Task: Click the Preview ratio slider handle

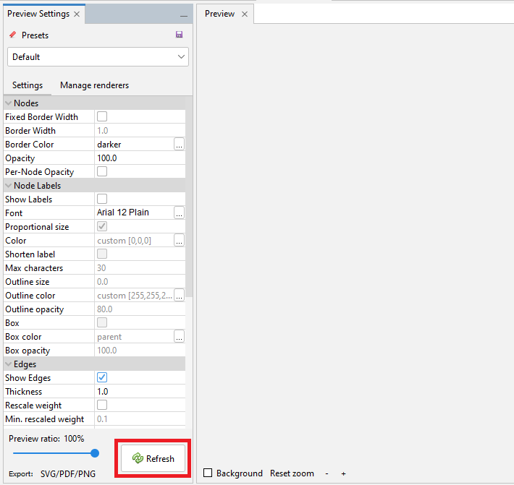Action: pyautogui.click(x=95, y=453)
